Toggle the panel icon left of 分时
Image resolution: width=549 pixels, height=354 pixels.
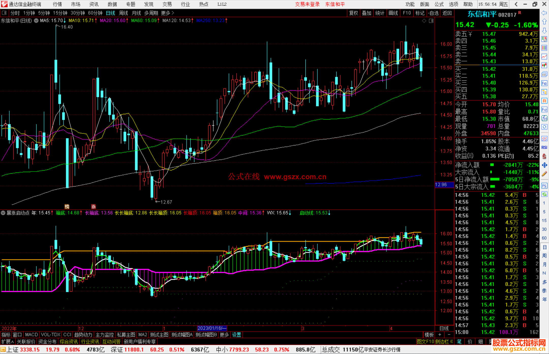coord(4,13)
